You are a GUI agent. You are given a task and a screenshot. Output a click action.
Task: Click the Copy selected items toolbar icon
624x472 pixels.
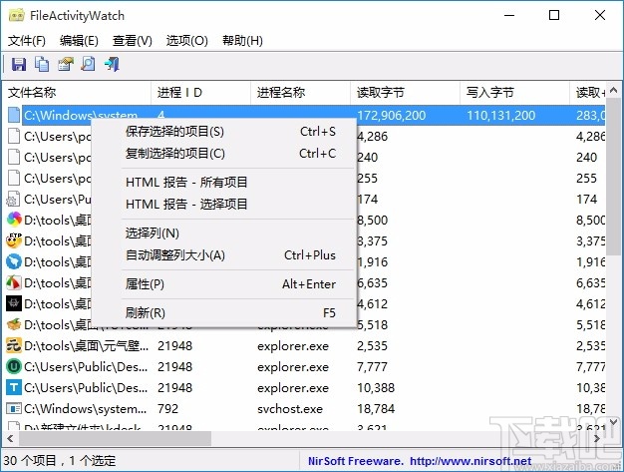[42, 64]
